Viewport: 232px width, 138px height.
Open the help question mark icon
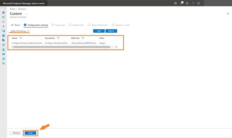pos(193,3)
